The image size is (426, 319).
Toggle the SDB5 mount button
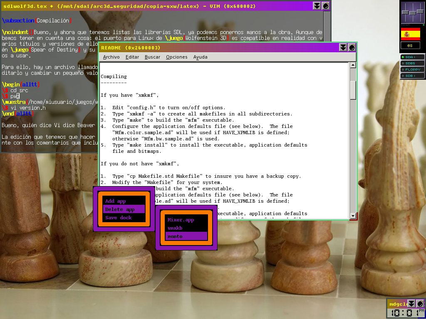point(412,63)
